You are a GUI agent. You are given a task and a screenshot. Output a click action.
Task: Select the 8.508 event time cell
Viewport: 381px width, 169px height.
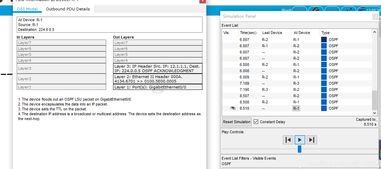pyautogui.click(x=244, y=102)
